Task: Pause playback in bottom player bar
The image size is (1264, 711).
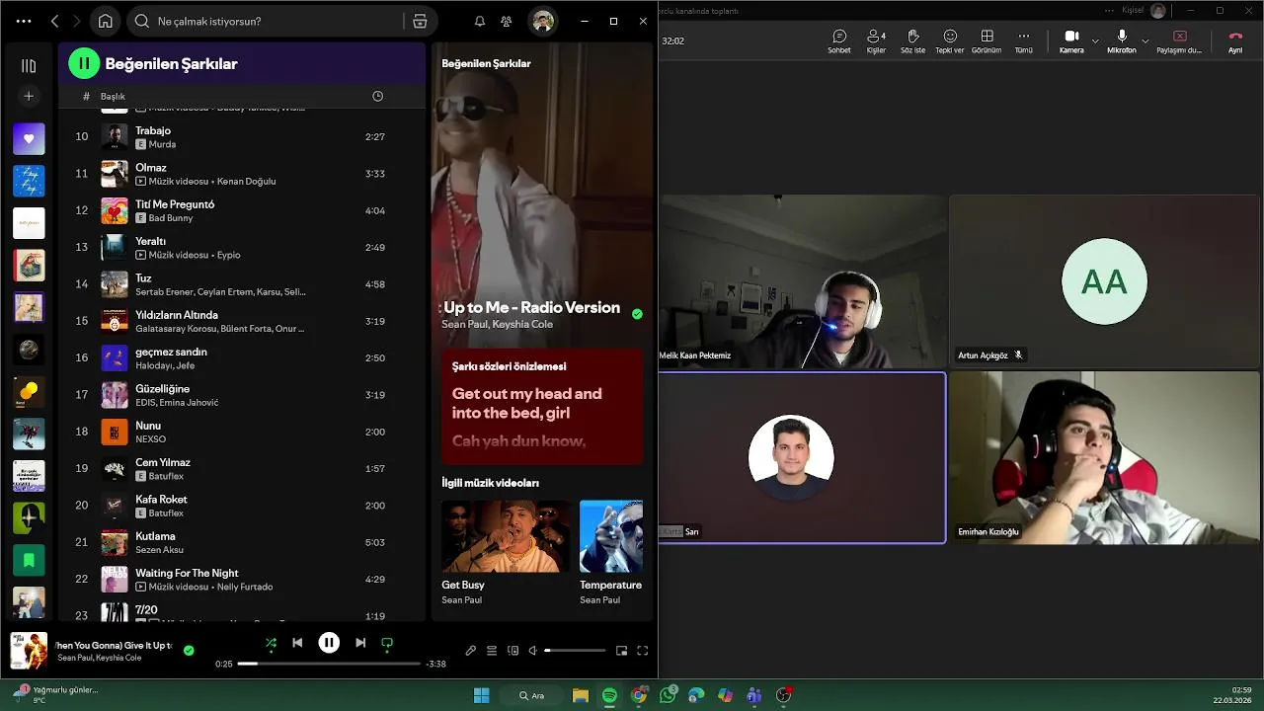Action: pos(329,643)
